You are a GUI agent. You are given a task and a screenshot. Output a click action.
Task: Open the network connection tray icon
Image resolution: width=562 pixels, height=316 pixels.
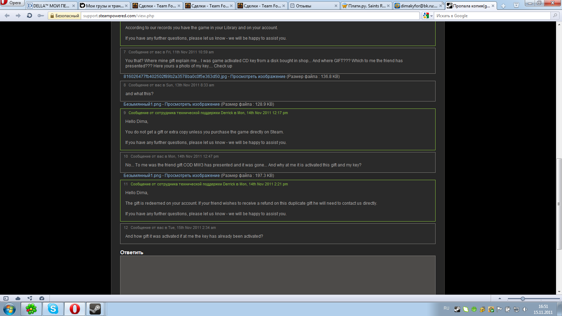click(516, 309)
